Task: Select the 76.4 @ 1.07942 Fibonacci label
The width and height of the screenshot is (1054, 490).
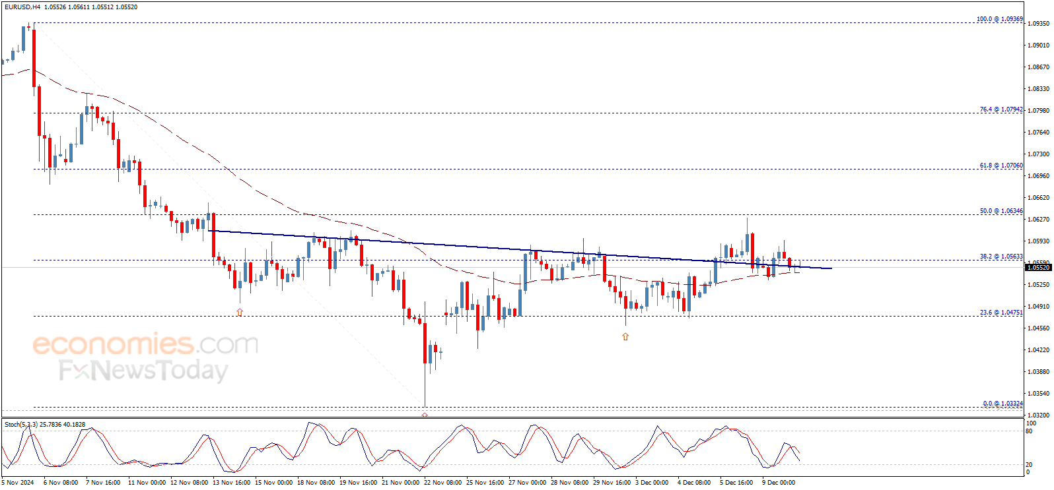Action: [1001, 109]
